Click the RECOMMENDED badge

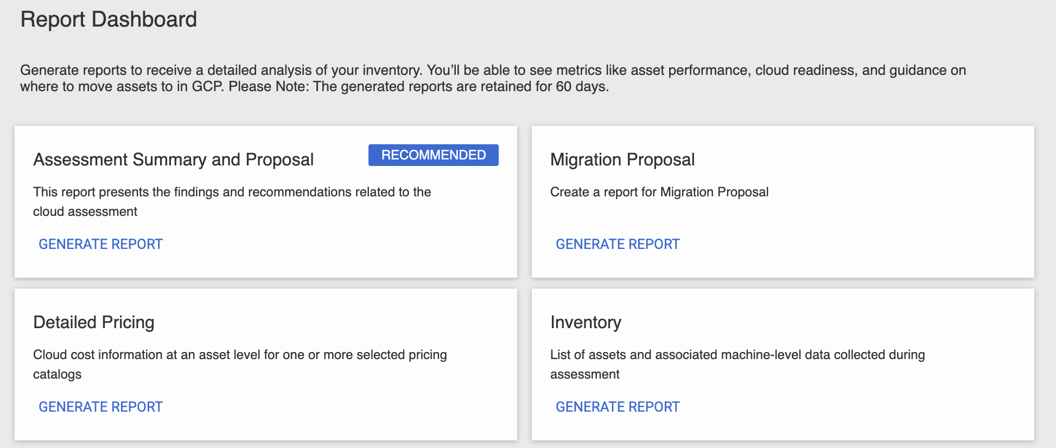[434, 155]
